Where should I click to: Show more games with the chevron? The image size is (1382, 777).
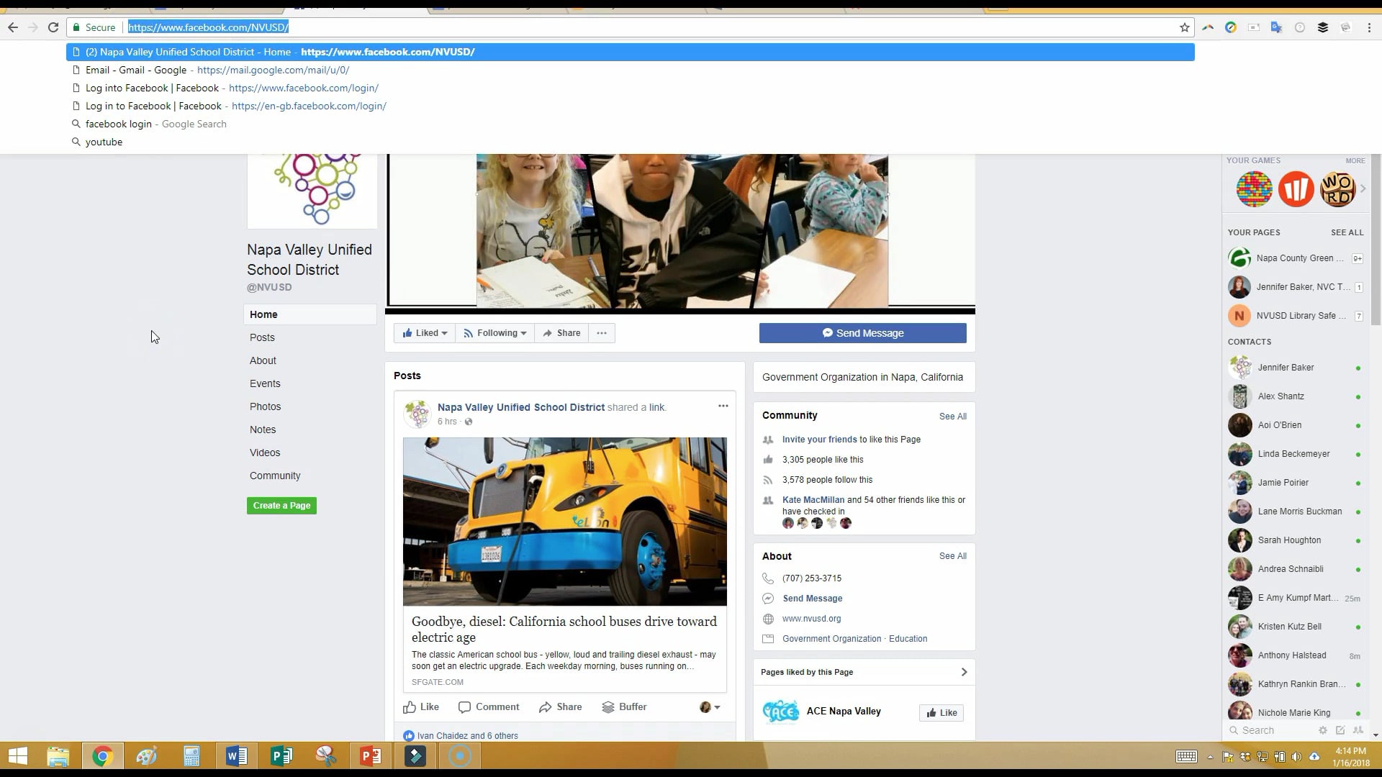pos(1363,188)
